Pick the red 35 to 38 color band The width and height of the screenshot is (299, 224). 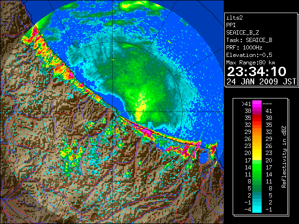[x=257, y=118]
